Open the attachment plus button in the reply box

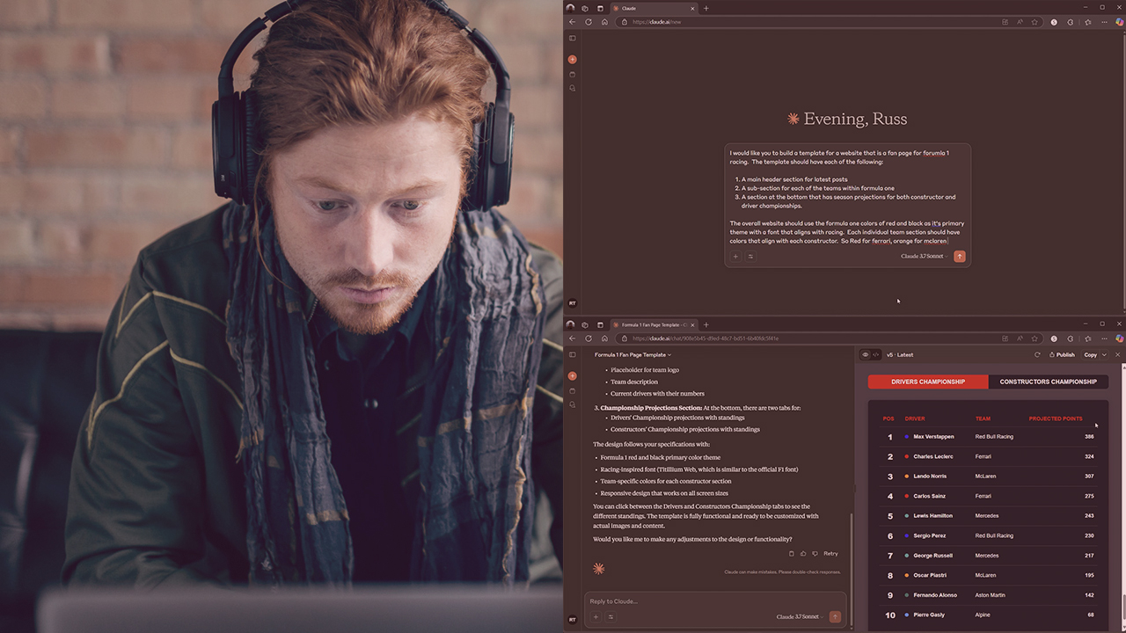pyautogui.click(x=596, y=617)
